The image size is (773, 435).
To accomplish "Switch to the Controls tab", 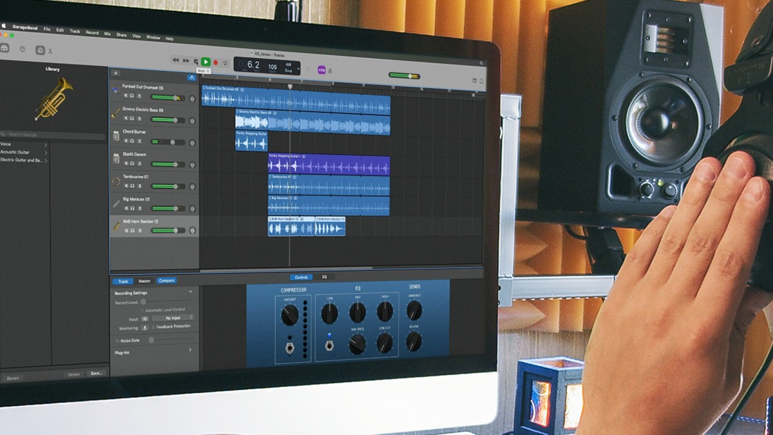I will click(301, 277).
